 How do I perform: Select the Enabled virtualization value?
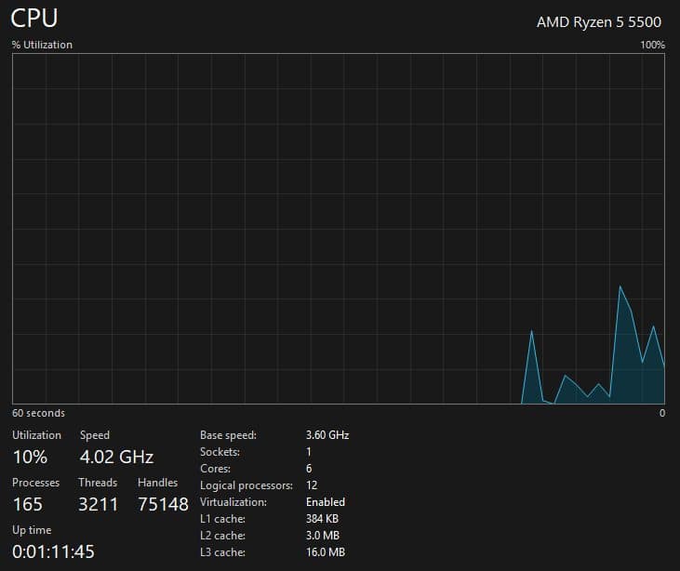(x=326, y=502)
